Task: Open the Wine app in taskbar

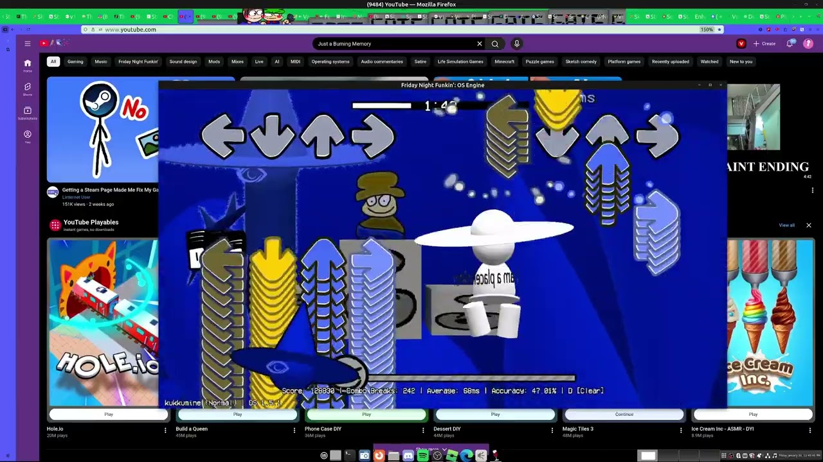Action: coord(495,456)
